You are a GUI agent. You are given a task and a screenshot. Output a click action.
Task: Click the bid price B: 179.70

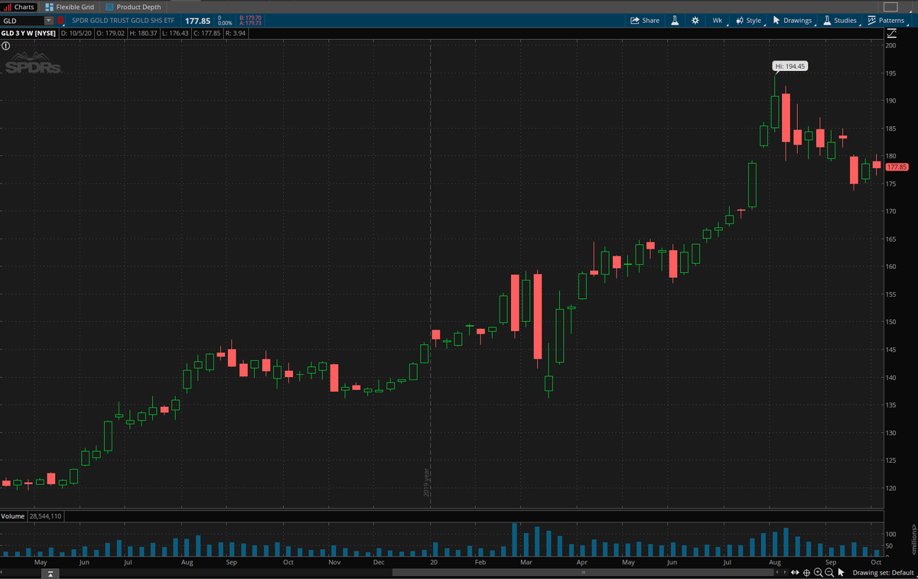coord(250,18)
